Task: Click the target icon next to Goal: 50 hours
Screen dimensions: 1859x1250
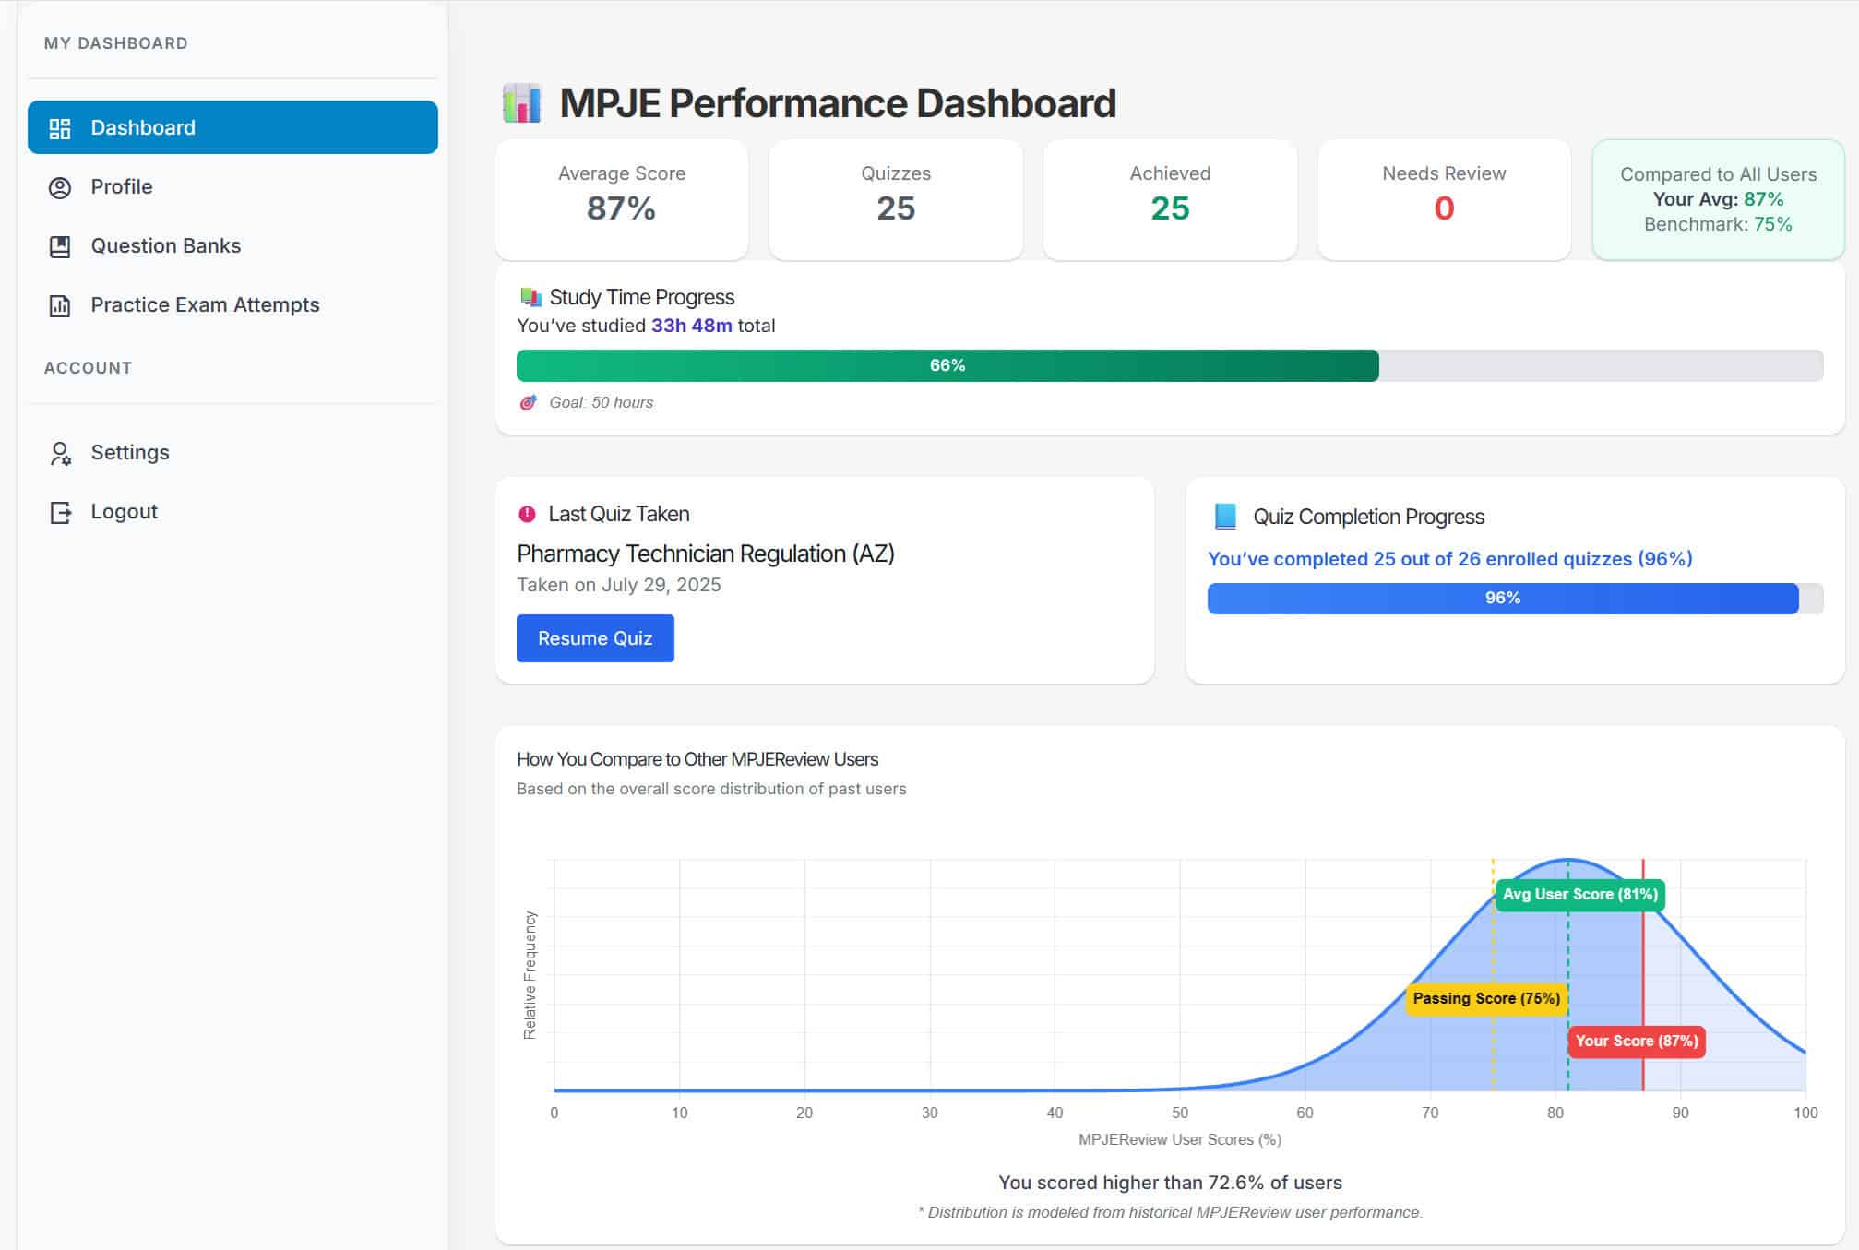Action: tap(528, 402)
